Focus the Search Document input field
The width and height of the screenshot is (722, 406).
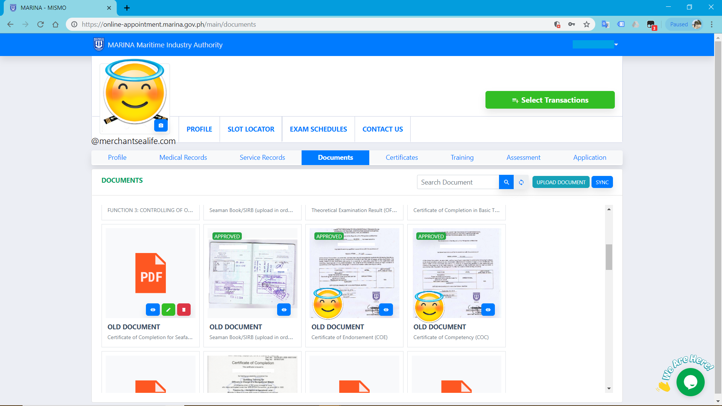[458, 182]
